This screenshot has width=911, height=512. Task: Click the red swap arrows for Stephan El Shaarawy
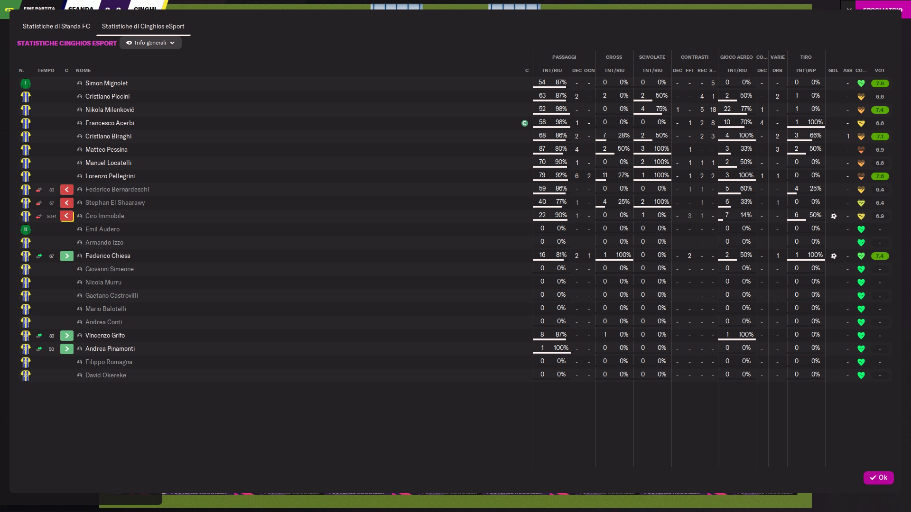click(39, 203)
